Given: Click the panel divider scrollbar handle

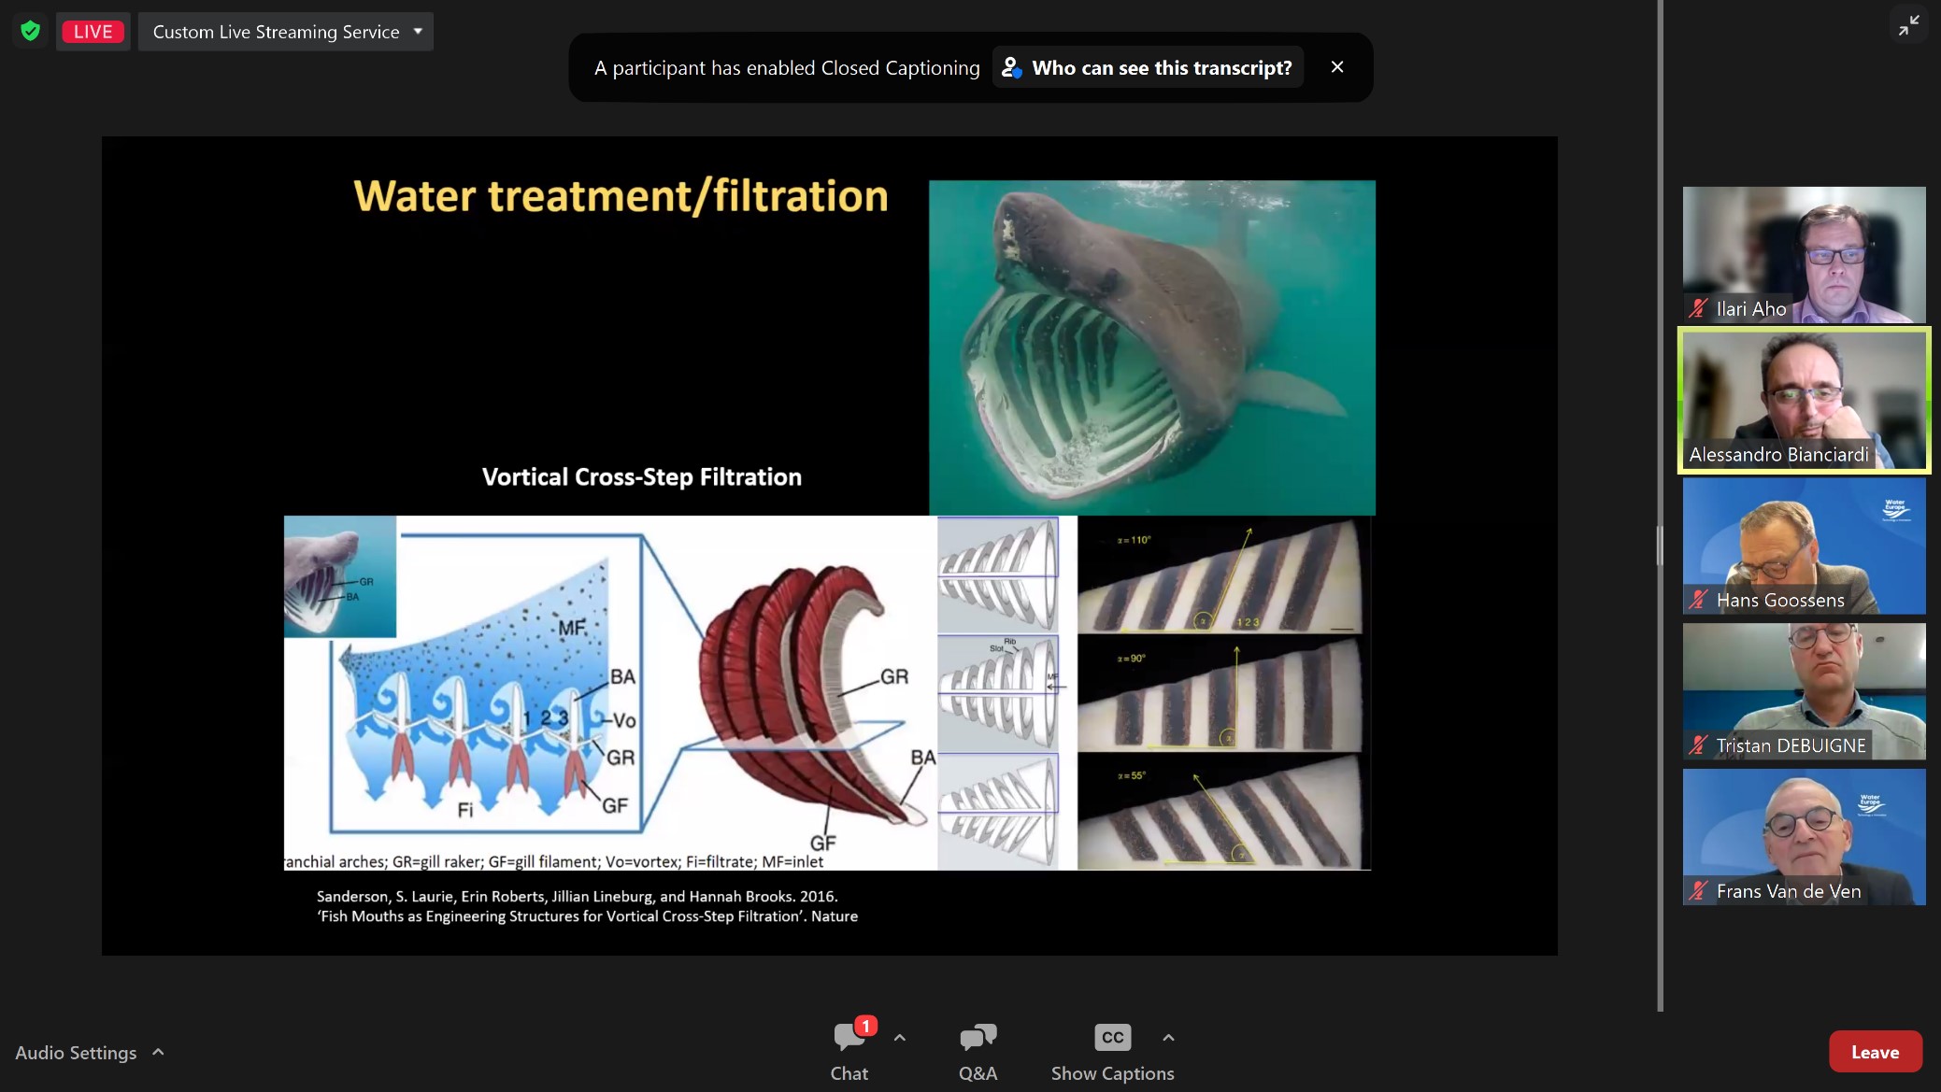Looking at the screenshot, I should 1660,545.
